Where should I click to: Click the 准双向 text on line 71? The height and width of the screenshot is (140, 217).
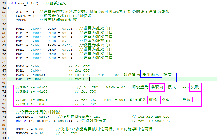tap(157, 87)
